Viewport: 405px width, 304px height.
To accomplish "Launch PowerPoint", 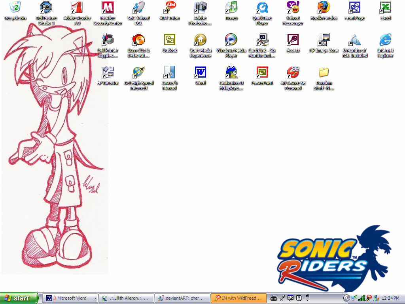I will pos(262,72).
